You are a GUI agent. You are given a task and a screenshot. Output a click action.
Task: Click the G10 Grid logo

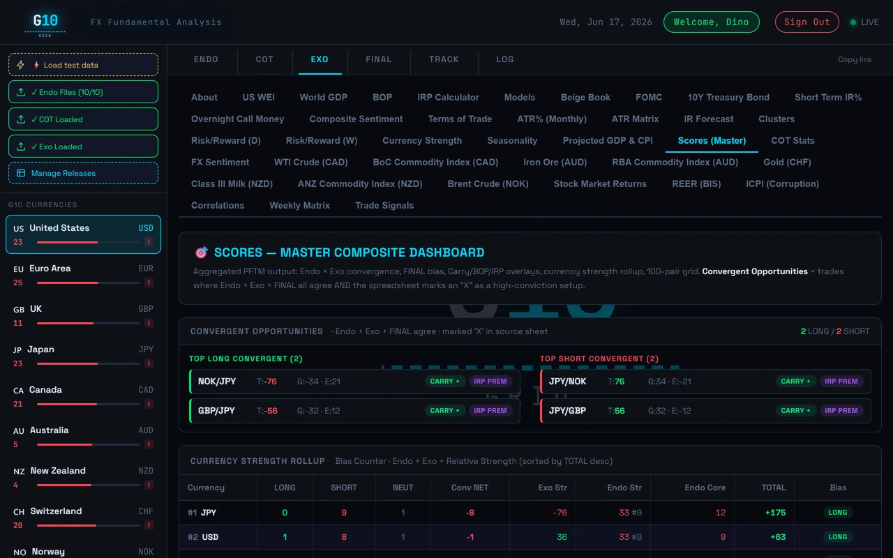click(x=45, y=23)
